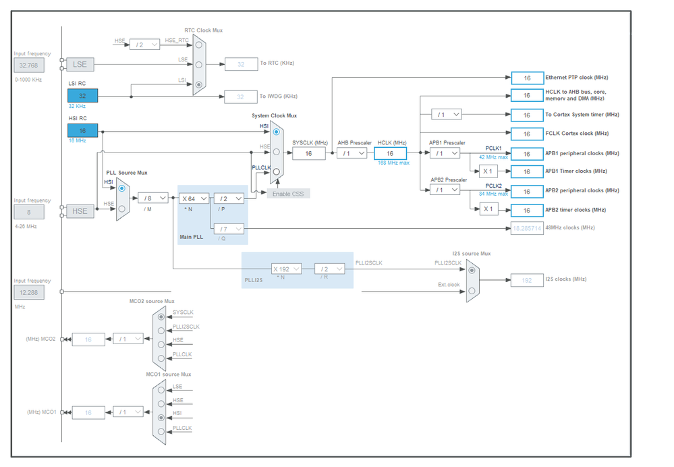Image resolution: width=674 pixels, height=467 pixels.
Task: Select HSE in the MCO2 source Mux
Action: click(161, 344)
